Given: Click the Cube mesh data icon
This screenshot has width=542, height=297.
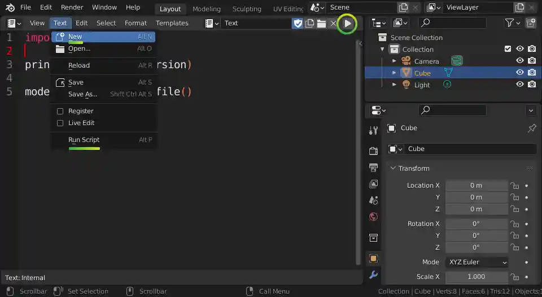Looking at the screenshot, I should click(x=448, y=73).
